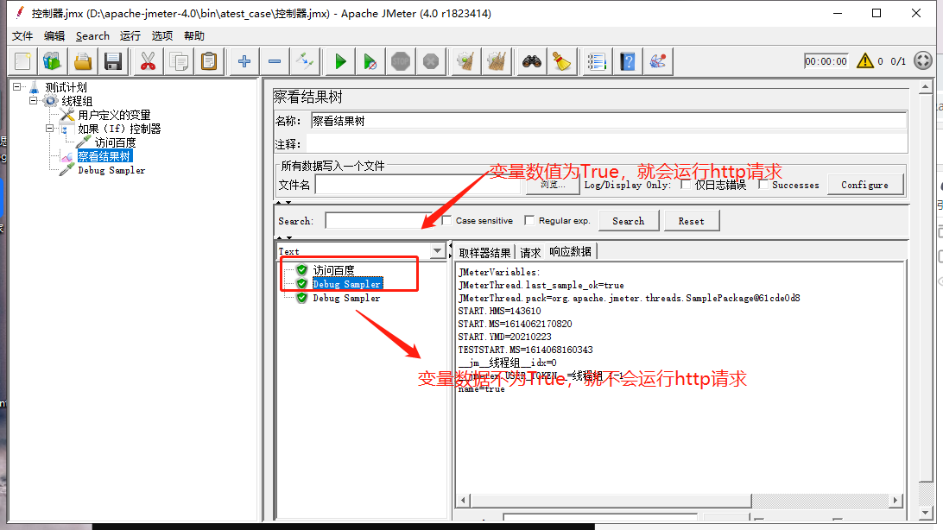Screen dimensions: 943x530
Task: Click the Reset search brush icon
Action: pos(561,61)
